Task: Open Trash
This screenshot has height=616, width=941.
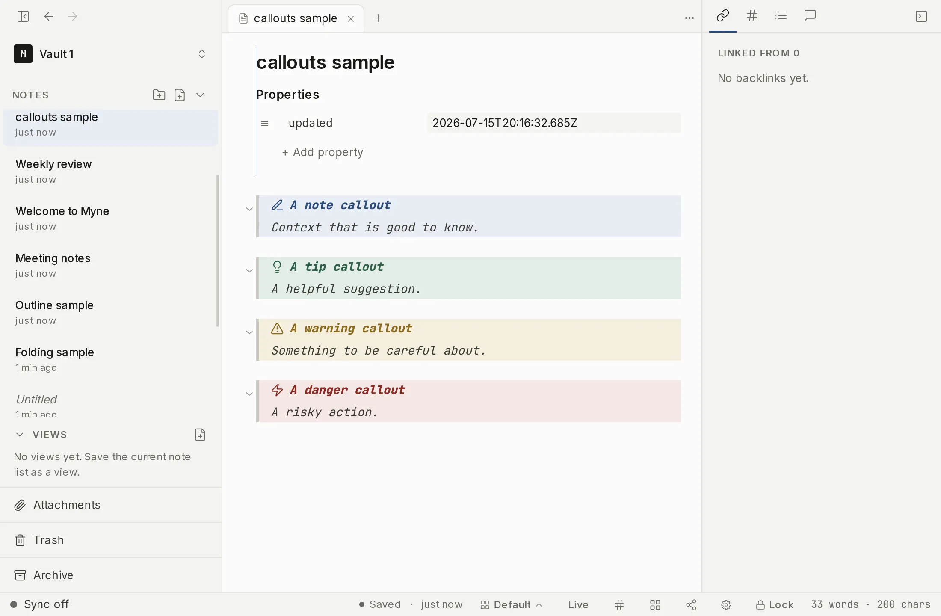Action: pos(111,540)
